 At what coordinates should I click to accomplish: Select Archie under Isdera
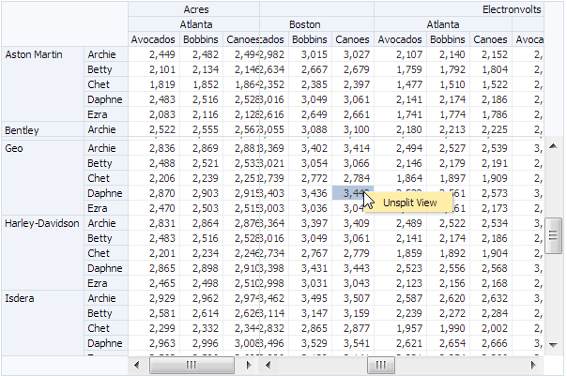106,298
